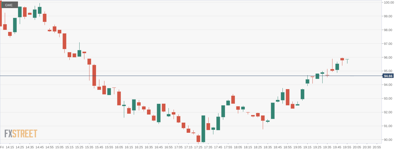
Task: Click the 17:25 time axis label
Action: [x=198, y=147]
